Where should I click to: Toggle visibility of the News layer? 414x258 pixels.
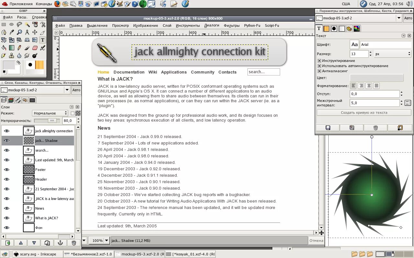click(6, 208)
